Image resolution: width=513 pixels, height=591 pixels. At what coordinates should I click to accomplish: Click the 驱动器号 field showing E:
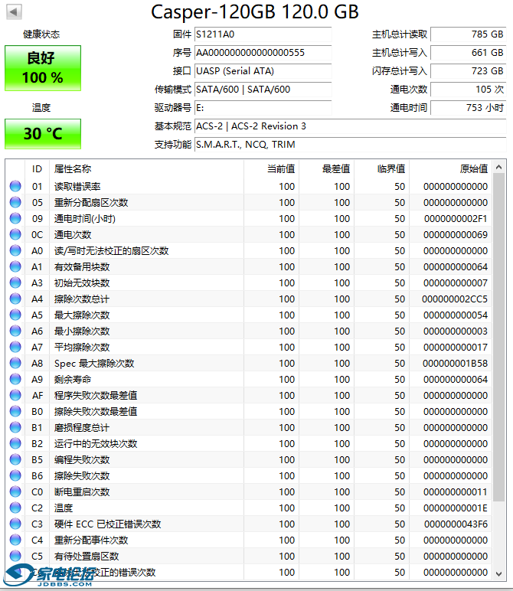pyautogui.click(x=263, y=108)
